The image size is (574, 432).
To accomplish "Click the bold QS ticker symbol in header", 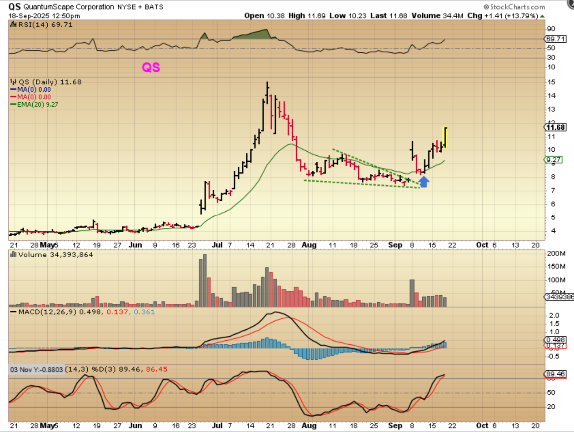I will pos(15,7).
